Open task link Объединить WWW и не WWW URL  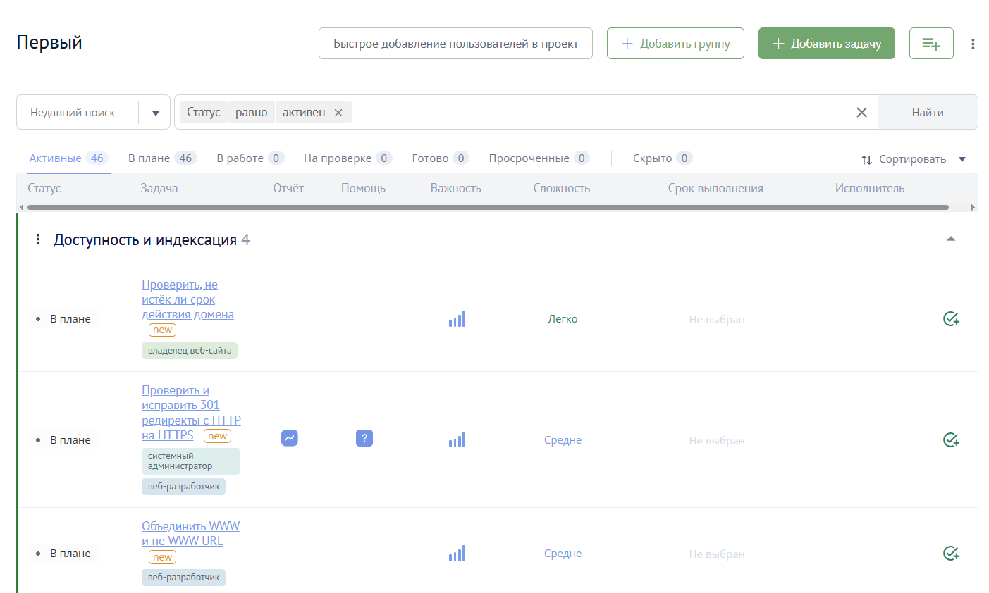190,533
